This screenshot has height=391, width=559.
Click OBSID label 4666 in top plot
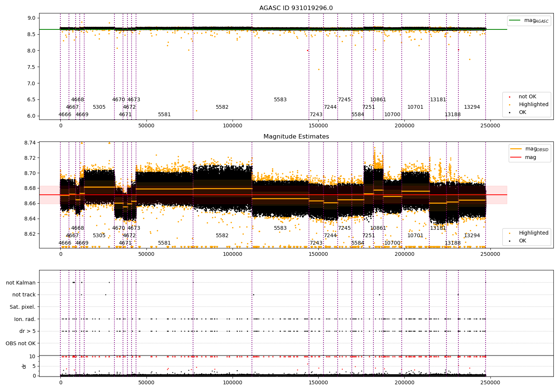65,115
